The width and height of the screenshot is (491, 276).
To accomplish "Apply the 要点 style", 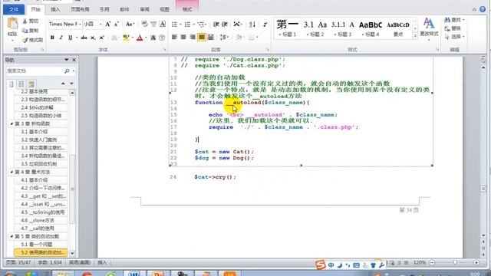I will 398,28.
